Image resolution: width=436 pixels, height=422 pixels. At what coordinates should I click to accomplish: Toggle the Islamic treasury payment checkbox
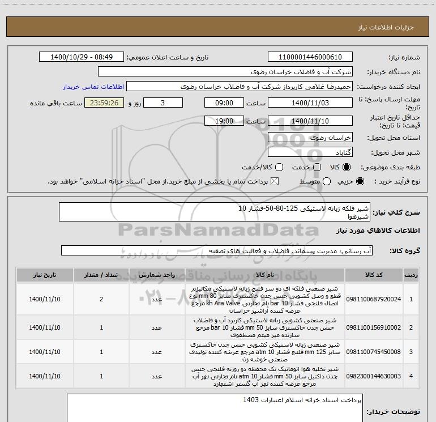point(275,182)
